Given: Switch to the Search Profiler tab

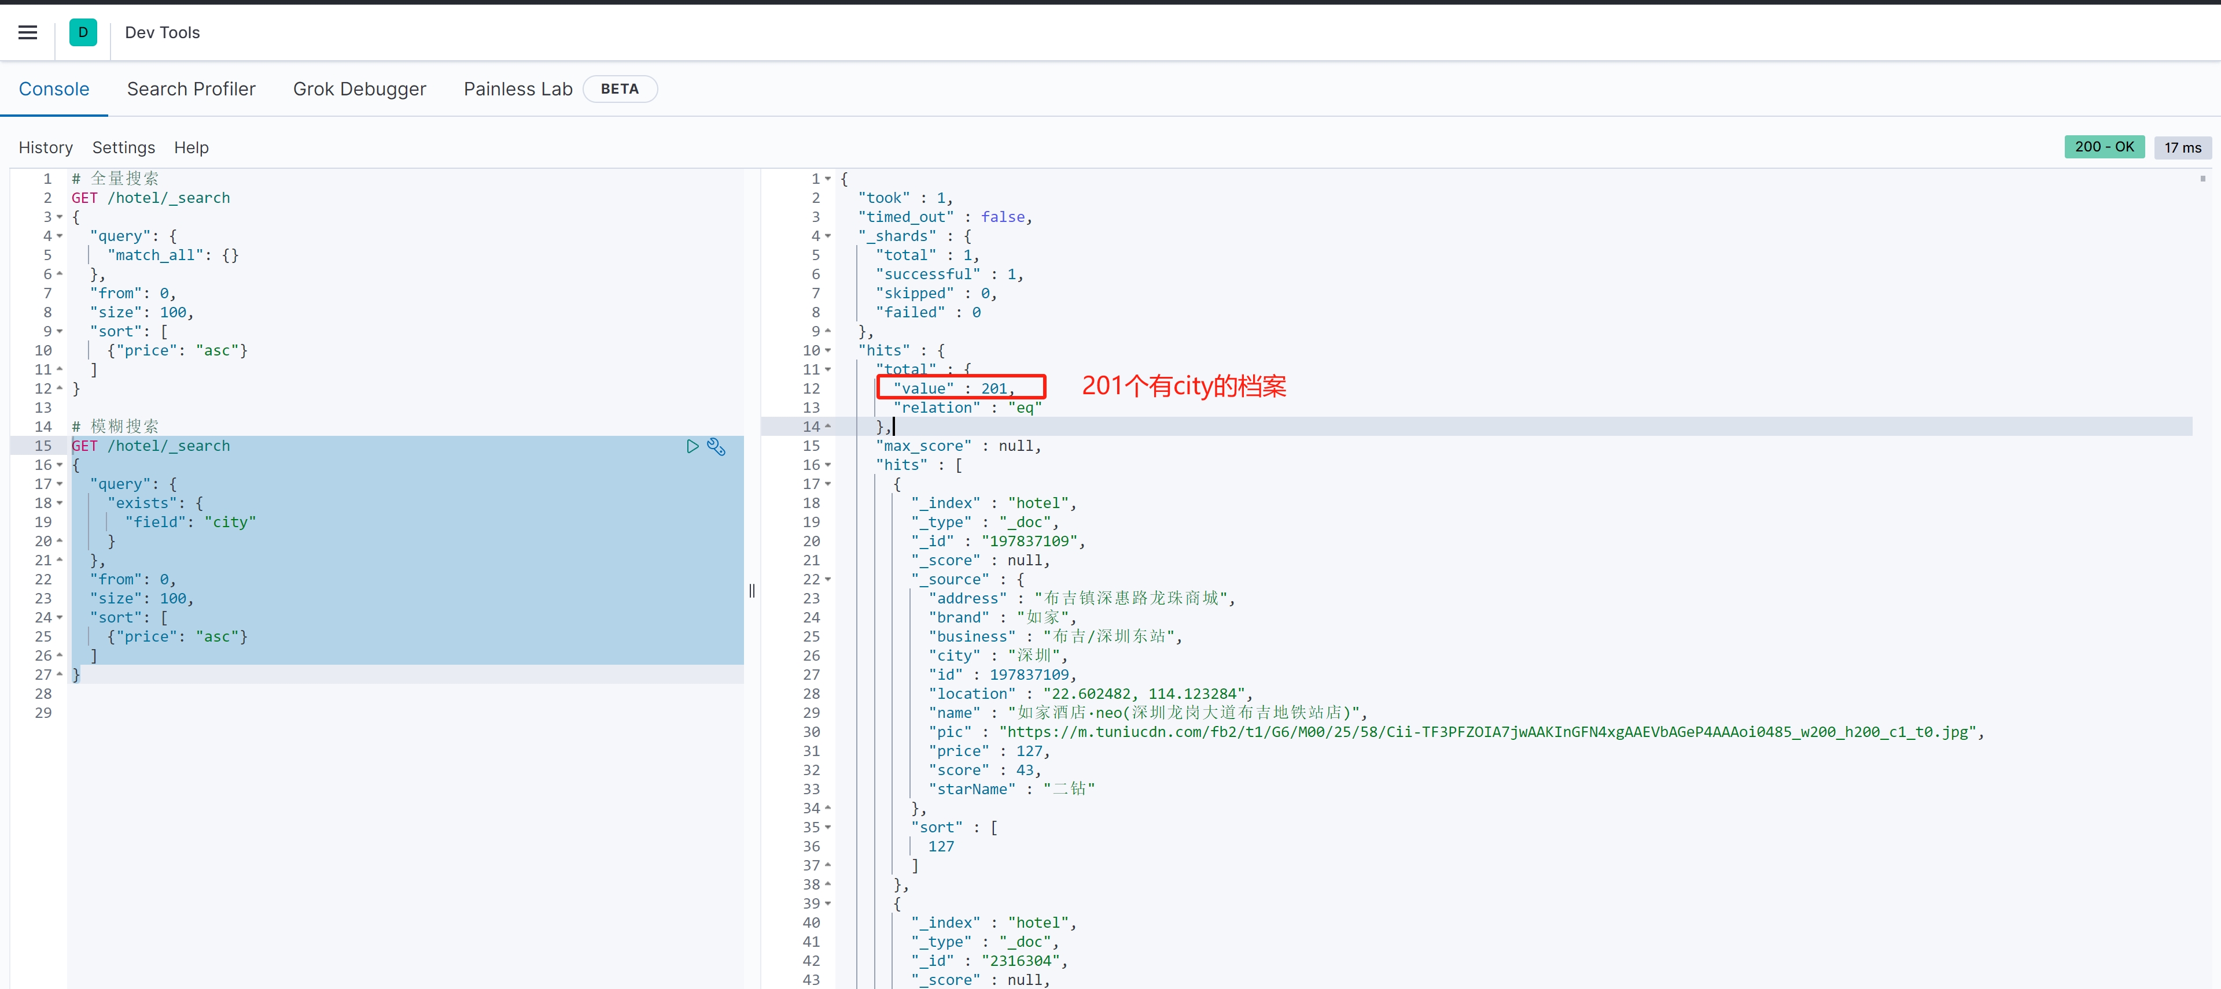Looking at the screenshot, I should tap(190, 89).
